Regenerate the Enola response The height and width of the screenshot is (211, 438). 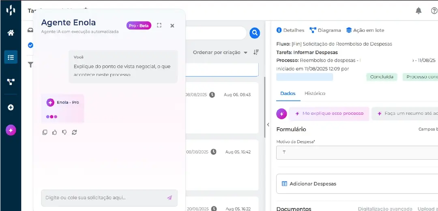[74, 132]
